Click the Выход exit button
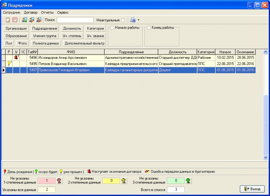Screen dimensions: 270x196 coord(252,189)
